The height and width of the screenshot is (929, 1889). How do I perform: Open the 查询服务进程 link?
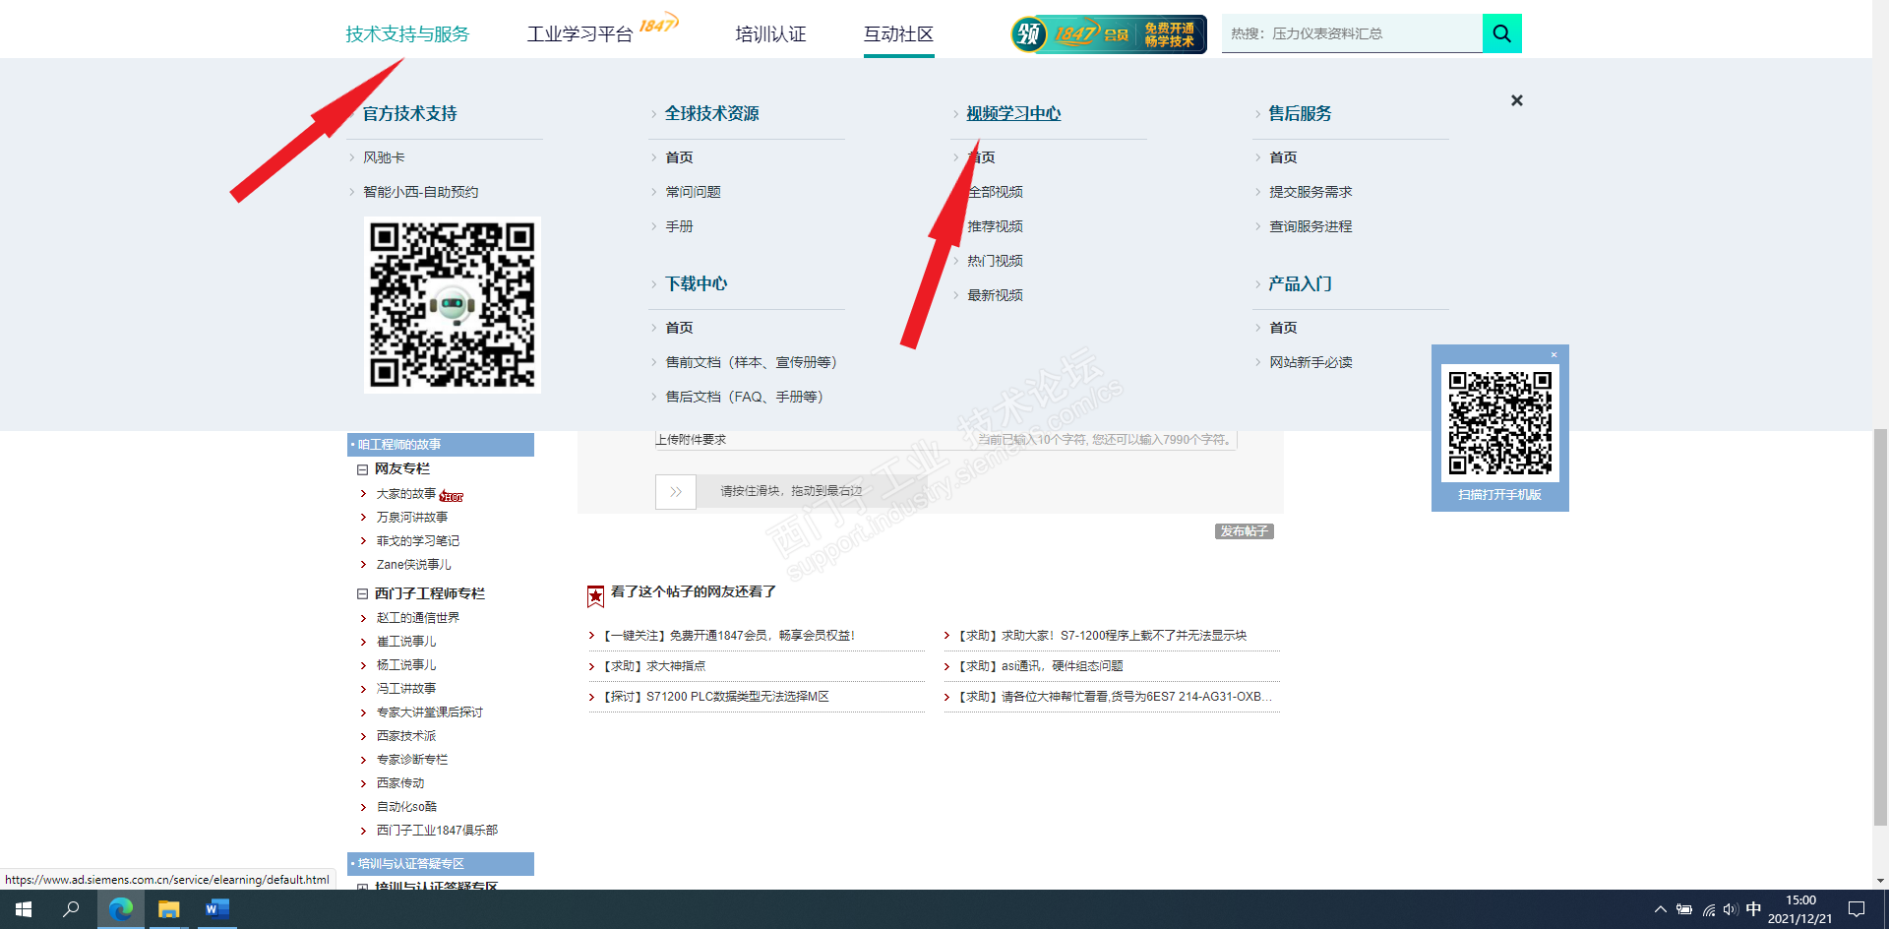click(x=1310, y=226)
